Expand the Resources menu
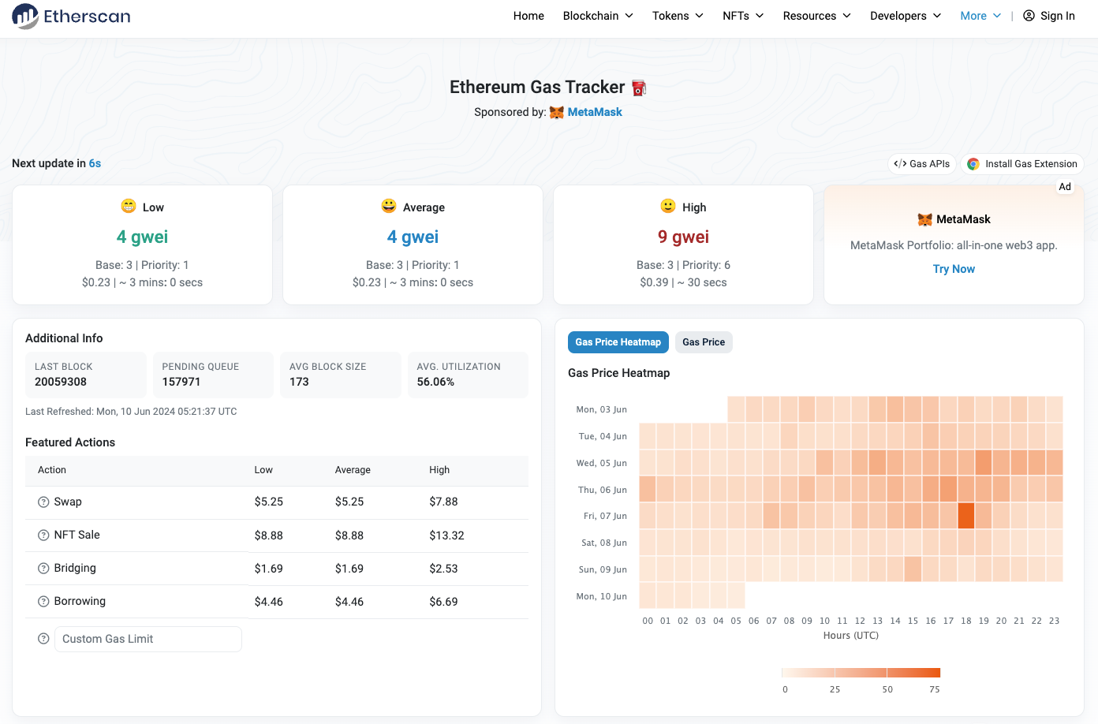The image size is (1098, 724). click(816, 16)
